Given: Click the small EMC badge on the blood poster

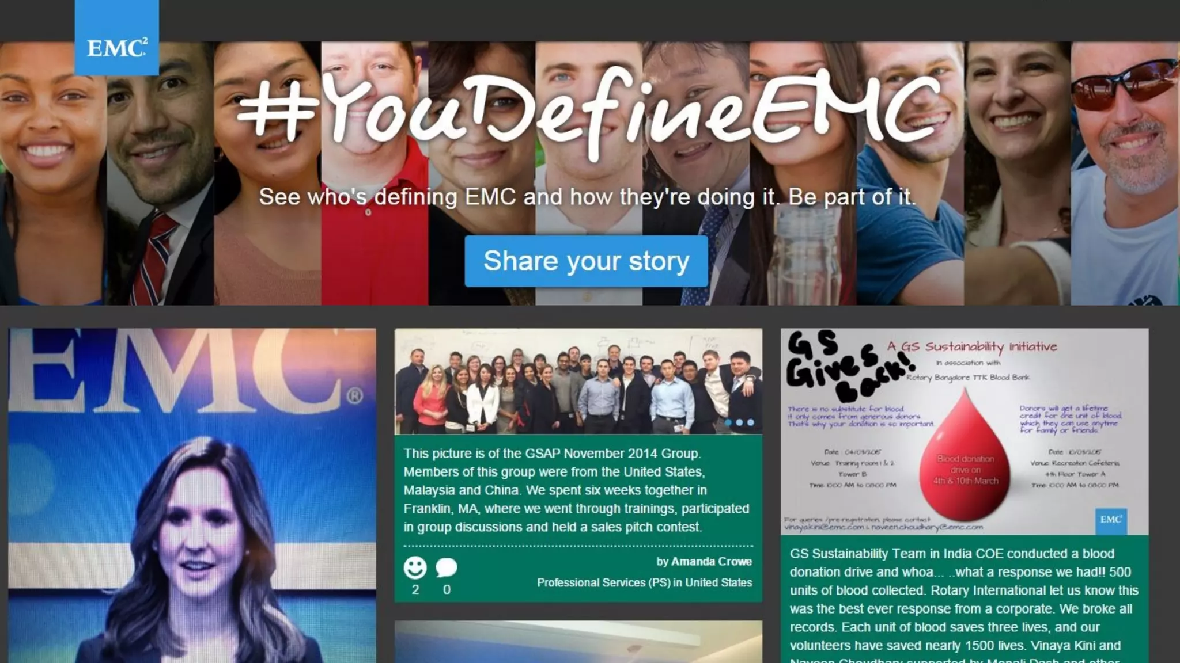Looking at the screenshot, I should pyautogui.click(x=1111, y=520).
